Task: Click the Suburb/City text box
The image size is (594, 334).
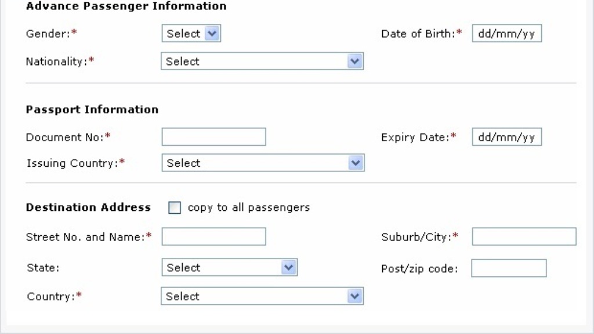Action: pos(524,236)
